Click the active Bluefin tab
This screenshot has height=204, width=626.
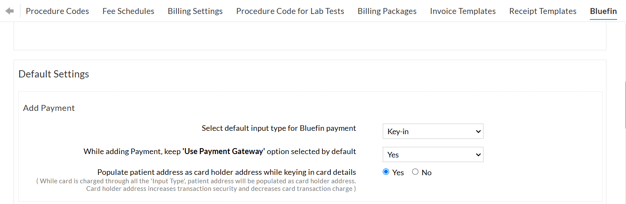[x=603, y=11]
